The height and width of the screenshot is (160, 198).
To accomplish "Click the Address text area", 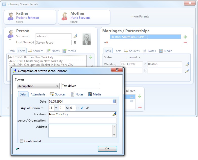I will click(x=80, y=131).
